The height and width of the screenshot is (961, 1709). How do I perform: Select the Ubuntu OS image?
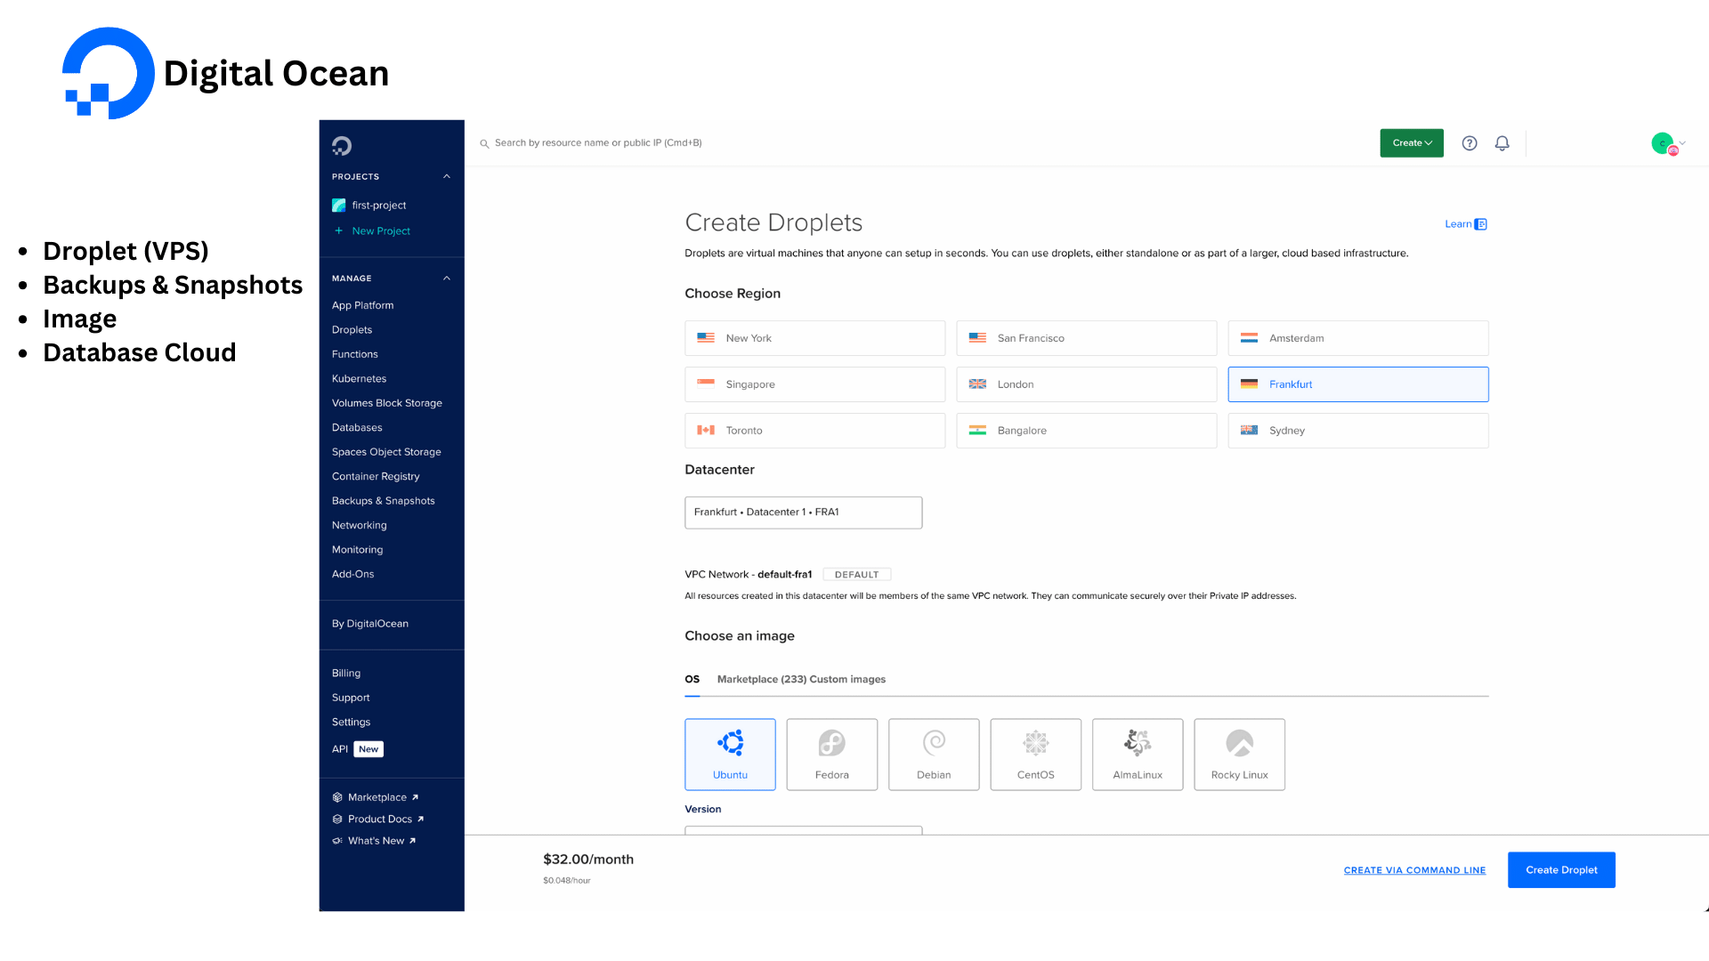point(730,754)
